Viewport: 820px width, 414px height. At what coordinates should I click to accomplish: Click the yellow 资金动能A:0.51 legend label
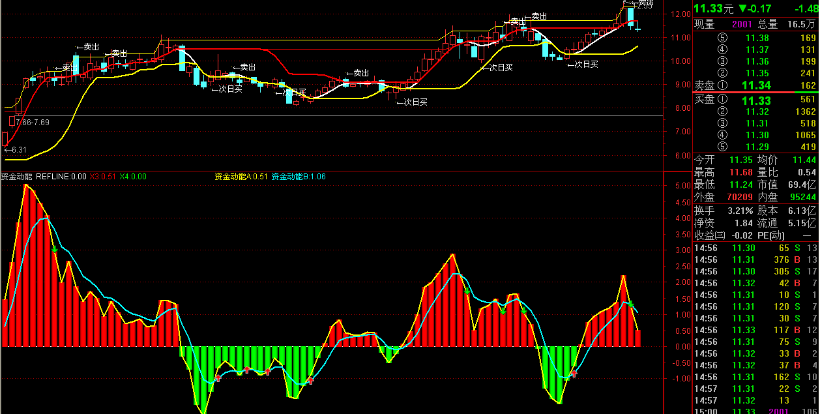tap(241, 176)
